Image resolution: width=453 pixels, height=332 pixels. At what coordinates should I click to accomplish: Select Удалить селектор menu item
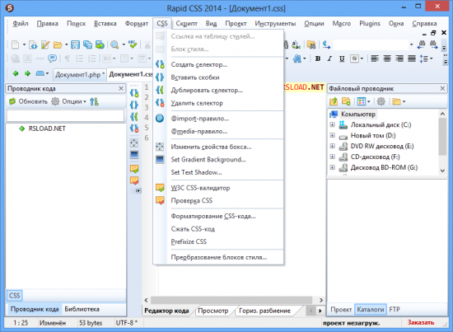[x=218, y=103]
